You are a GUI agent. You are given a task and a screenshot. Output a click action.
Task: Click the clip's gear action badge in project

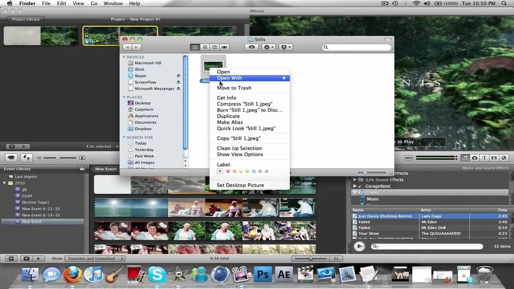(88, 42)
